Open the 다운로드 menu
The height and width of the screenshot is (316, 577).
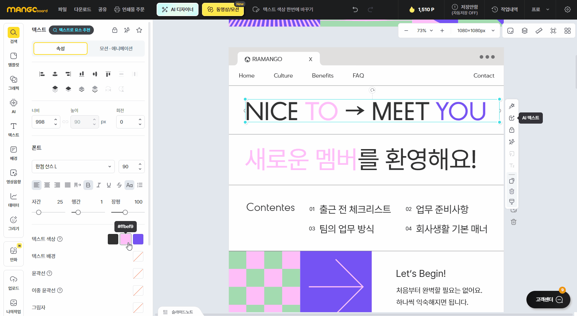click(83, 9)
